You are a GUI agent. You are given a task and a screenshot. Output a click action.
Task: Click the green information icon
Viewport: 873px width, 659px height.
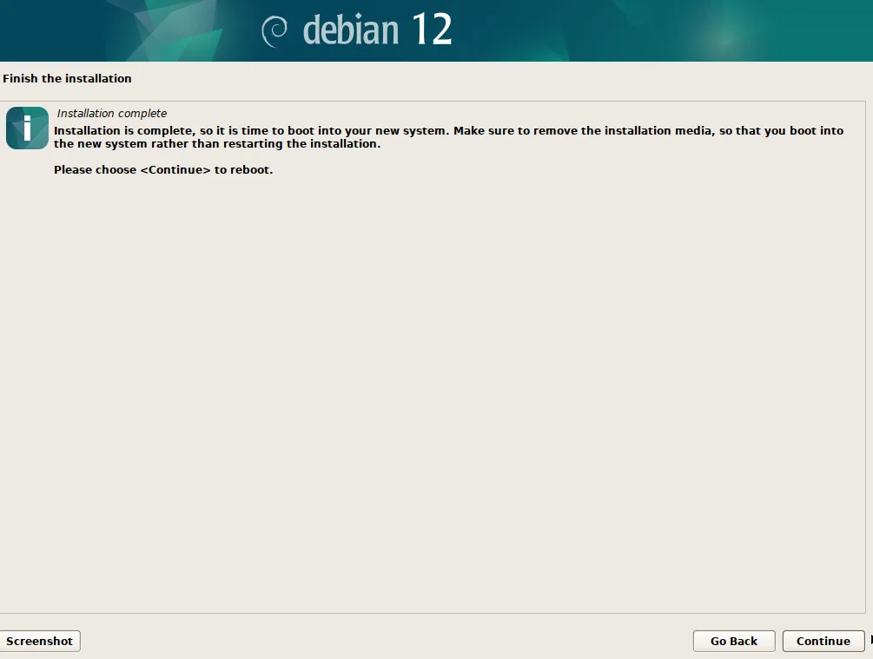point(27,128)
